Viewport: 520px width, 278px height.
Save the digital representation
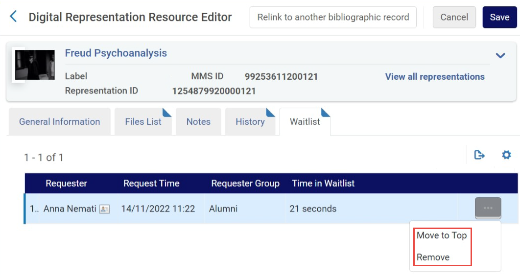(499, 17)
